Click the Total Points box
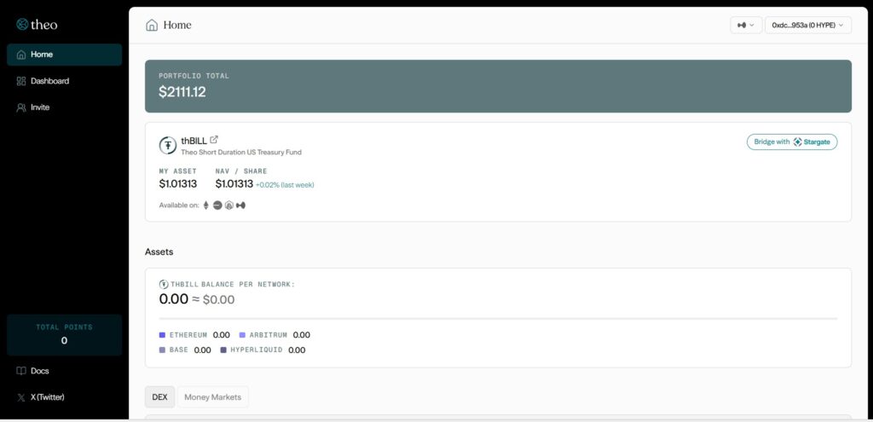Screen dimensions: 873x422 pos(64,334)
